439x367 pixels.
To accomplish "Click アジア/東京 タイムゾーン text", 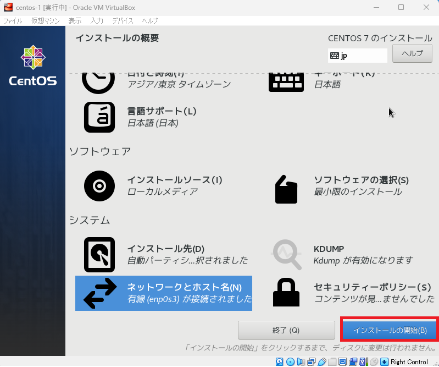I will [x=179, y=84].
